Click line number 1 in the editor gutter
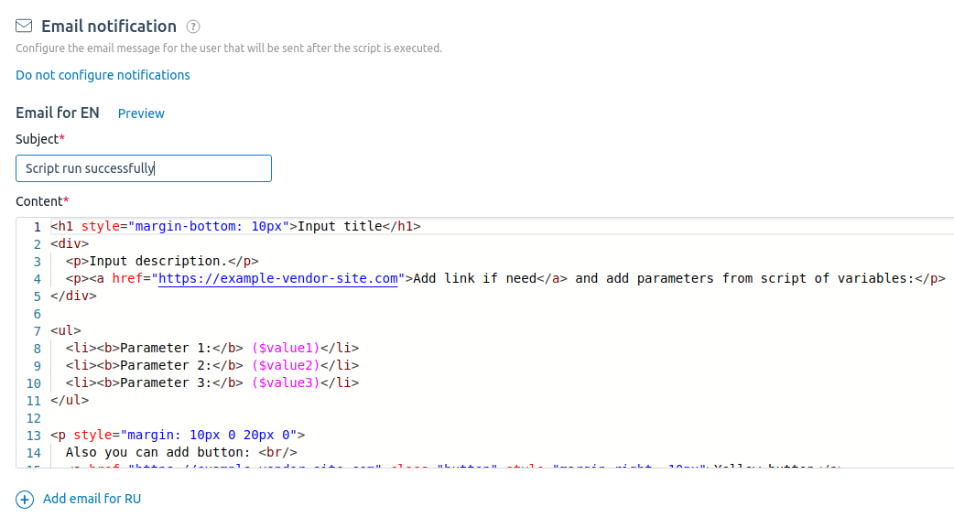This screenshot has height=517, width=954. (37, 227)
